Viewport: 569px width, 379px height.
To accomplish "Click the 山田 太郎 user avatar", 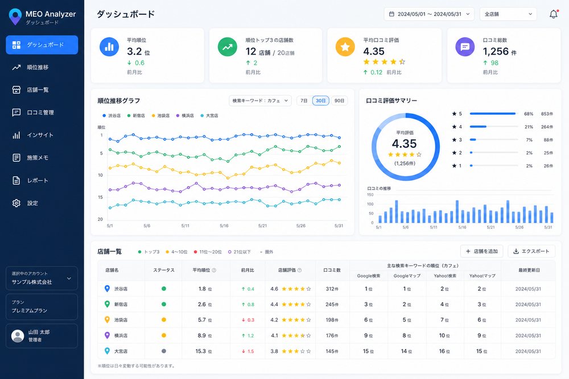I will coord(18,336).
